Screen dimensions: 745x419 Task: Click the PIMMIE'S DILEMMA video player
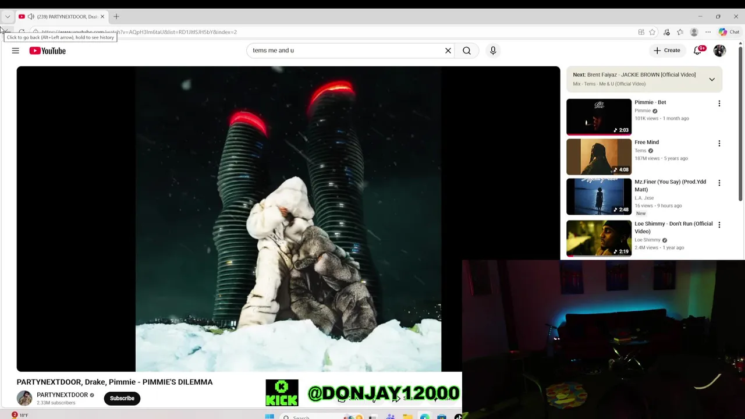click(x=288, y=219)
